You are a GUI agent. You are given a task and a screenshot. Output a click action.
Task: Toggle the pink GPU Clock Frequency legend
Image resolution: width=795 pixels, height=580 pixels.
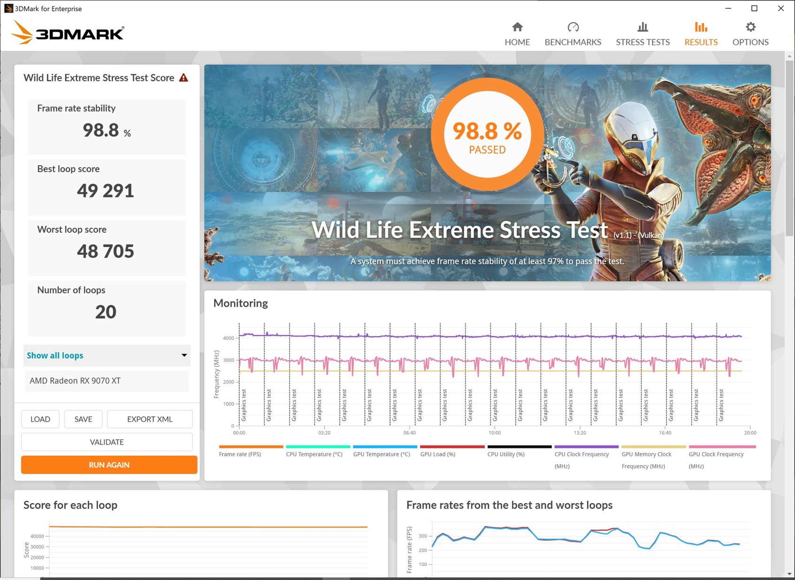pyautogui.click(x=722, y=447)
